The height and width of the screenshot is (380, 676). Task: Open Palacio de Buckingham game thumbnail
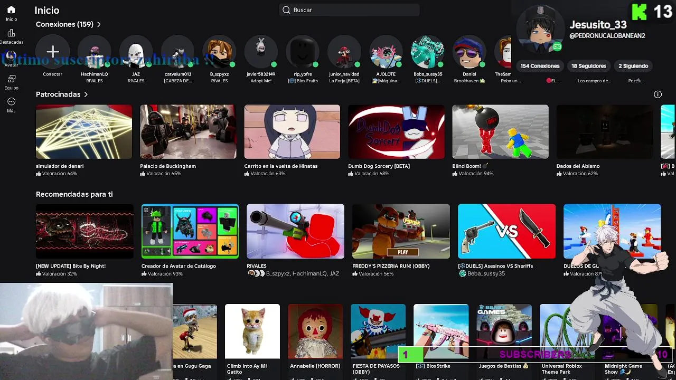[x=188, y=132]
